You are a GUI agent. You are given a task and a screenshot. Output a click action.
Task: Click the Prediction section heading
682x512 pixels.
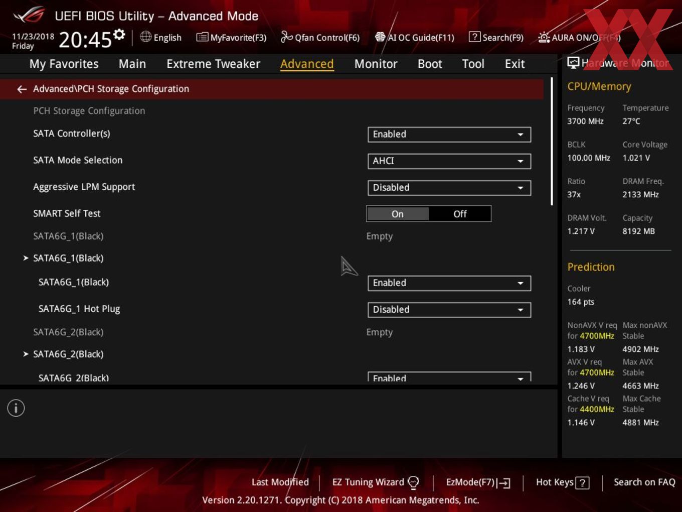(591, 267)
